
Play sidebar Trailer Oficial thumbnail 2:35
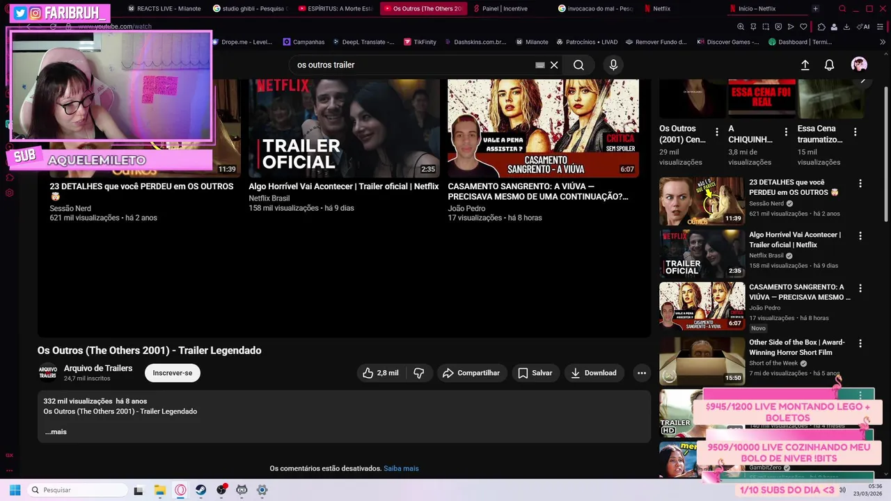click(x=702, y=253)
